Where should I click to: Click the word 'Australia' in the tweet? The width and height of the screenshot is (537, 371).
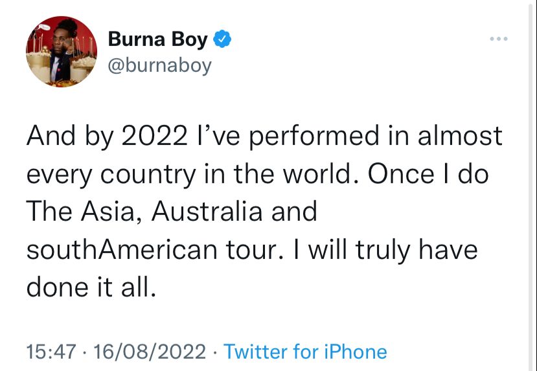tap(207, 211)
